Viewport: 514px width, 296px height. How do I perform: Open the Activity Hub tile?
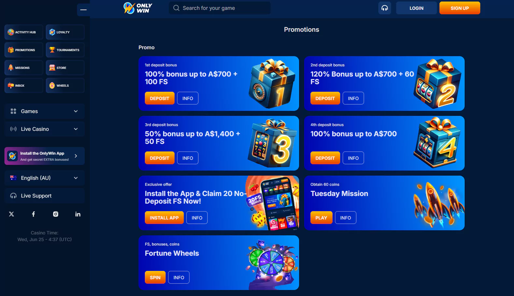[24, 32]
